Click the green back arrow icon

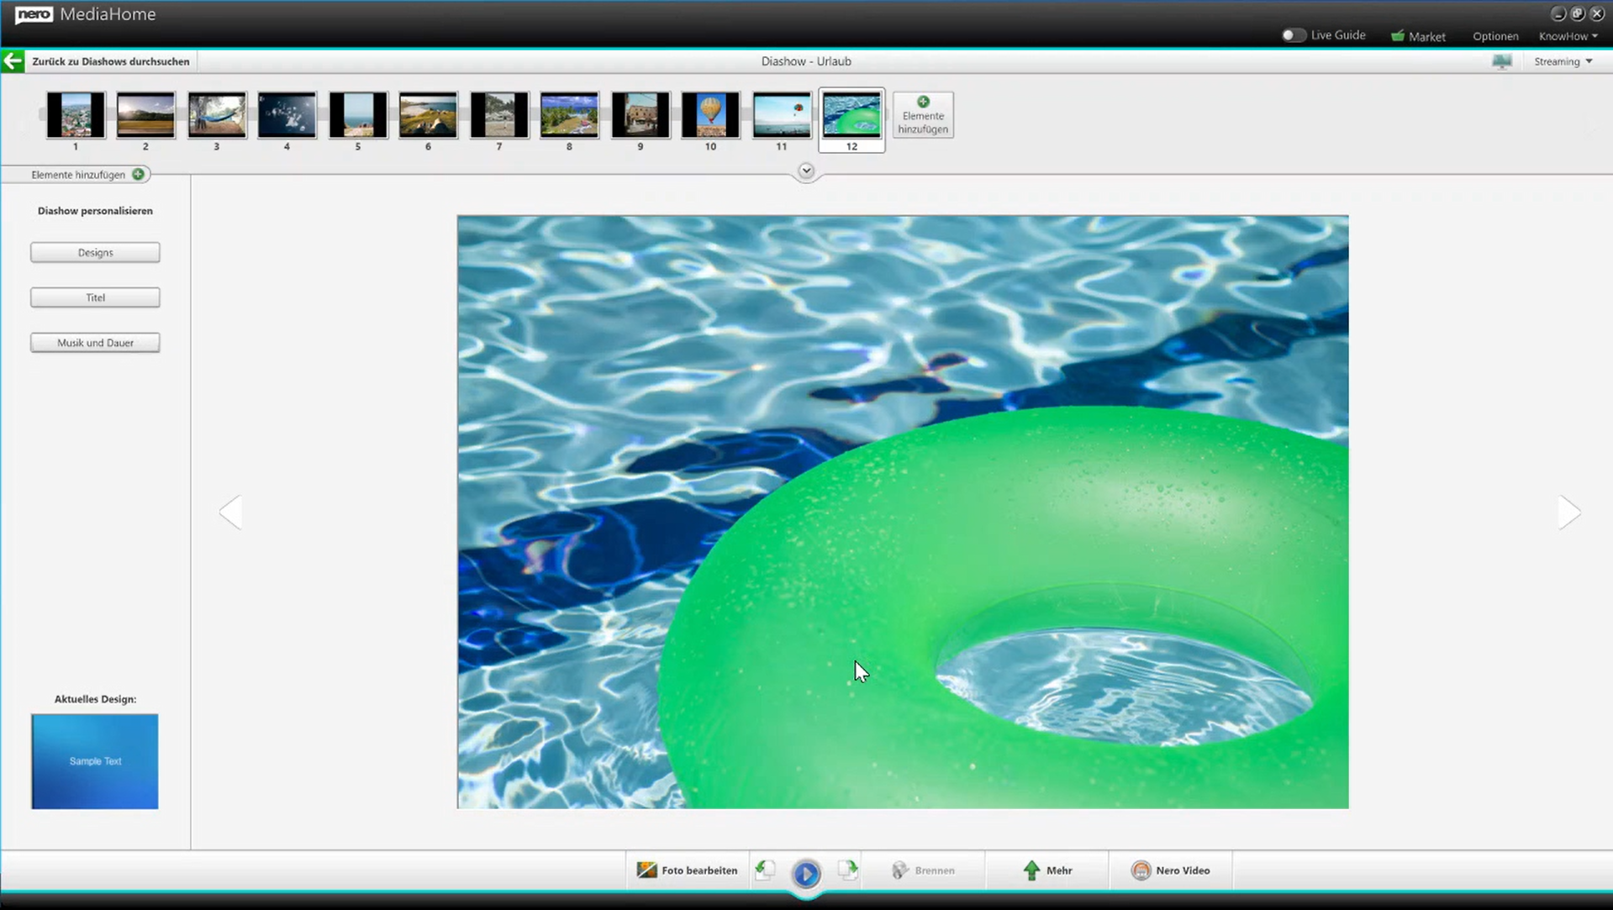(13, 61)
